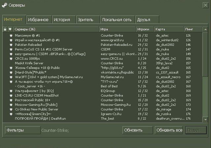The height and width of the screenshot is (148, 211).
Task: Sort by Серверы (36) column header
Action: [56, 29]
